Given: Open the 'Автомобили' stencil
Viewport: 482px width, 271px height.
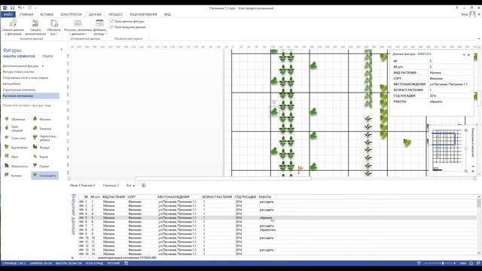Looking at the screenshot, I should (11, 84).
